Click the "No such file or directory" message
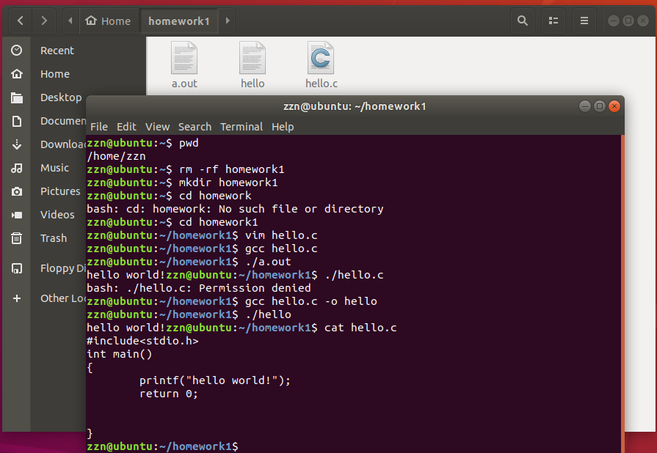Image resolution: width=657 pixels, height=453 pixels. 301,209
